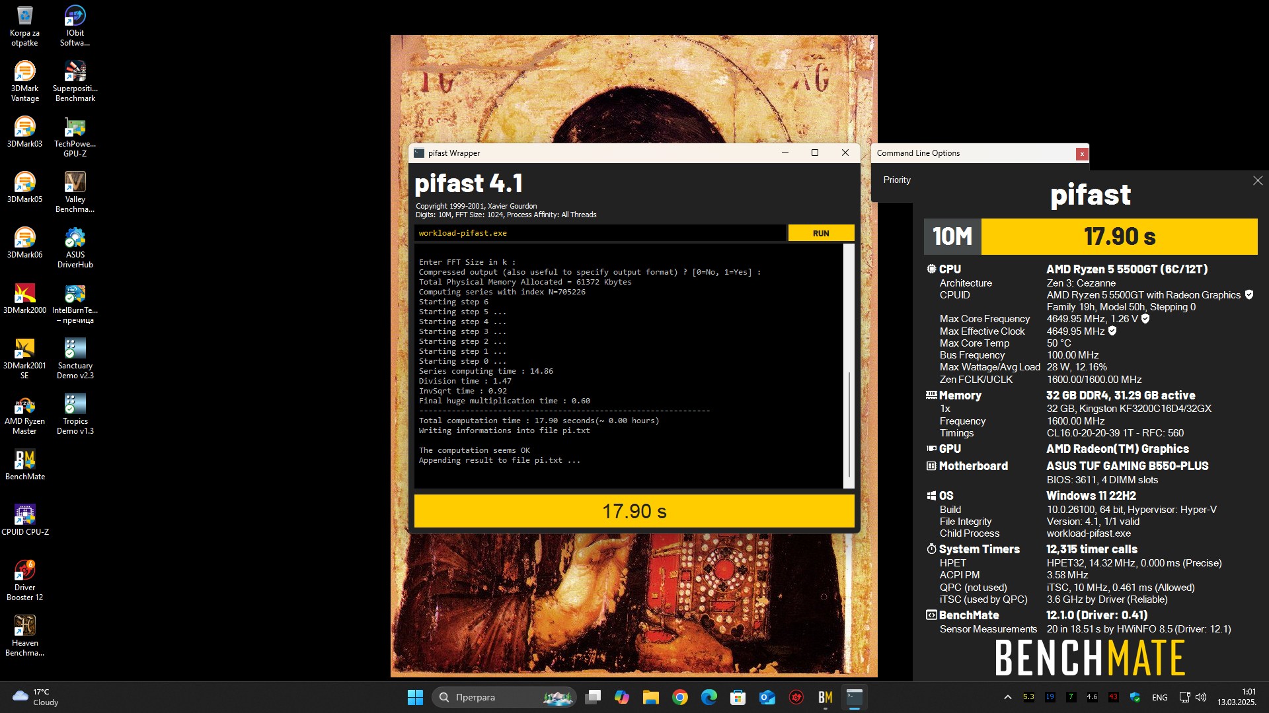This screenshot has height=713, width=1269.
Task: Open Microsoft Store from the taskbar
Action: click(738, 697)
